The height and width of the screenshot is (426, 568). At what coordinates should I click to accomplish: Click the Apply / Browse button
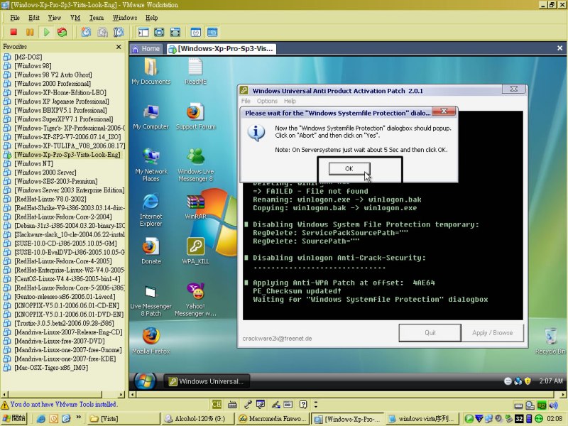point(492,332)
